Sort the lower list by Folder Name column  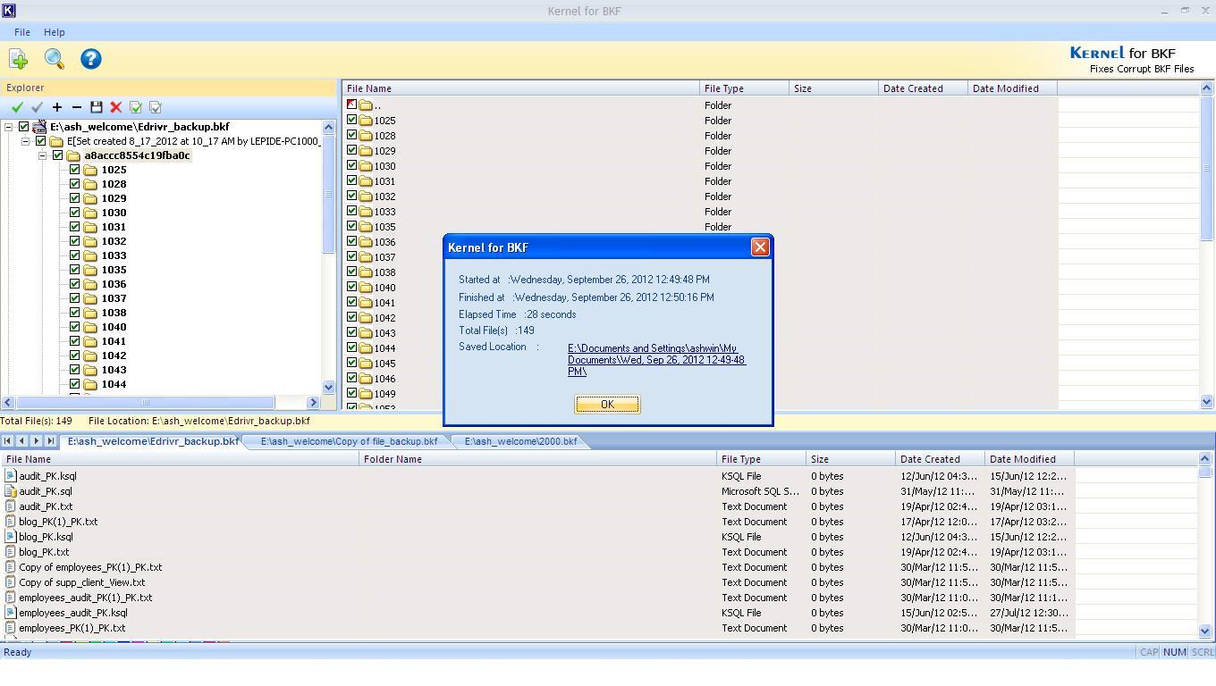click(537, 459)
